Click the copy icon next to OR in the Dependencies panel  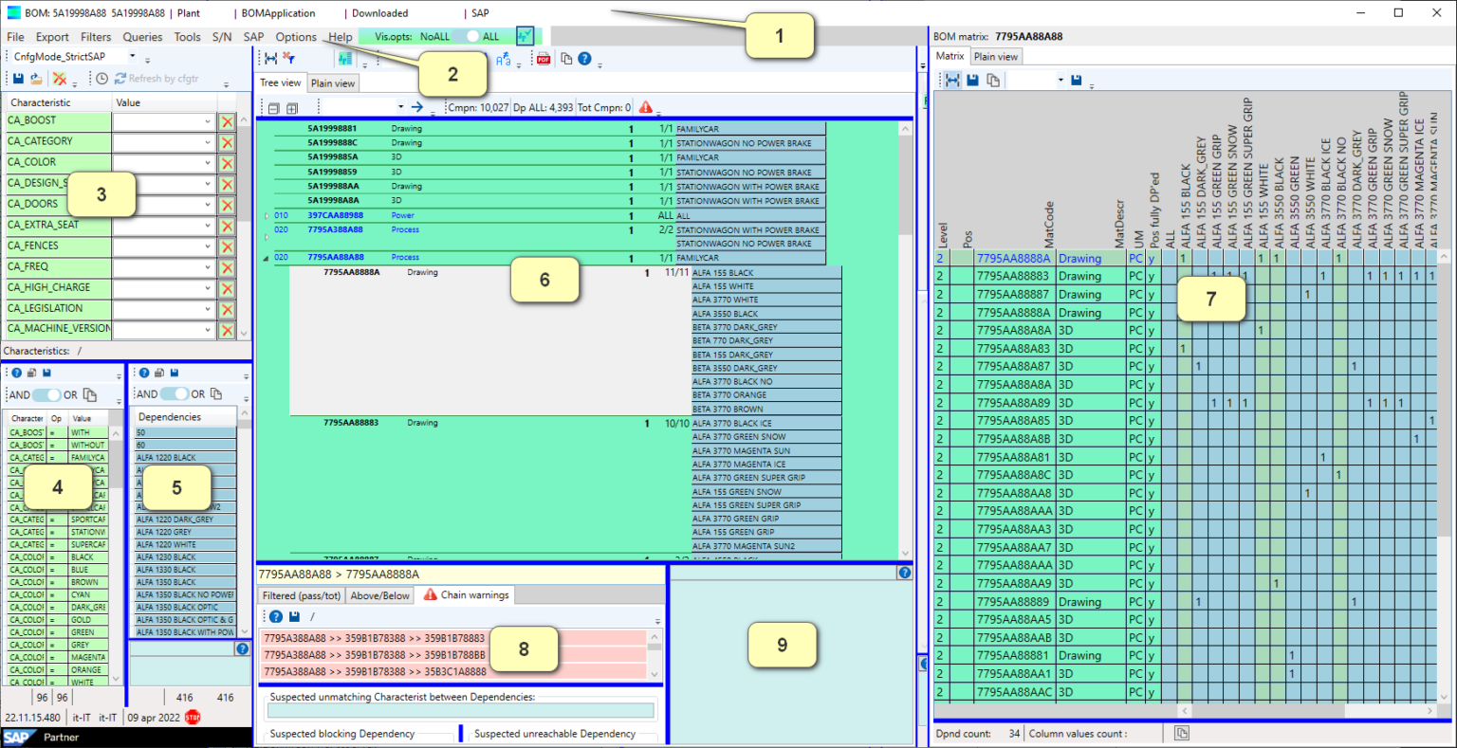[x=216, y=393]
